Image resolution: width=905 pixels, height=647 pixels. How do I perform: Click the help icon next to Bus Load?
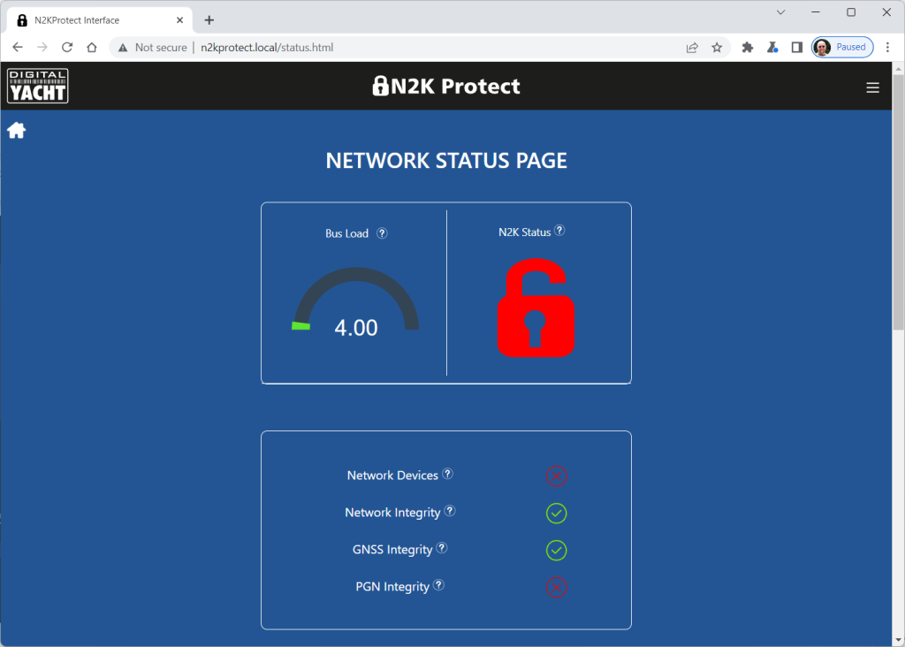coord(382,233)
